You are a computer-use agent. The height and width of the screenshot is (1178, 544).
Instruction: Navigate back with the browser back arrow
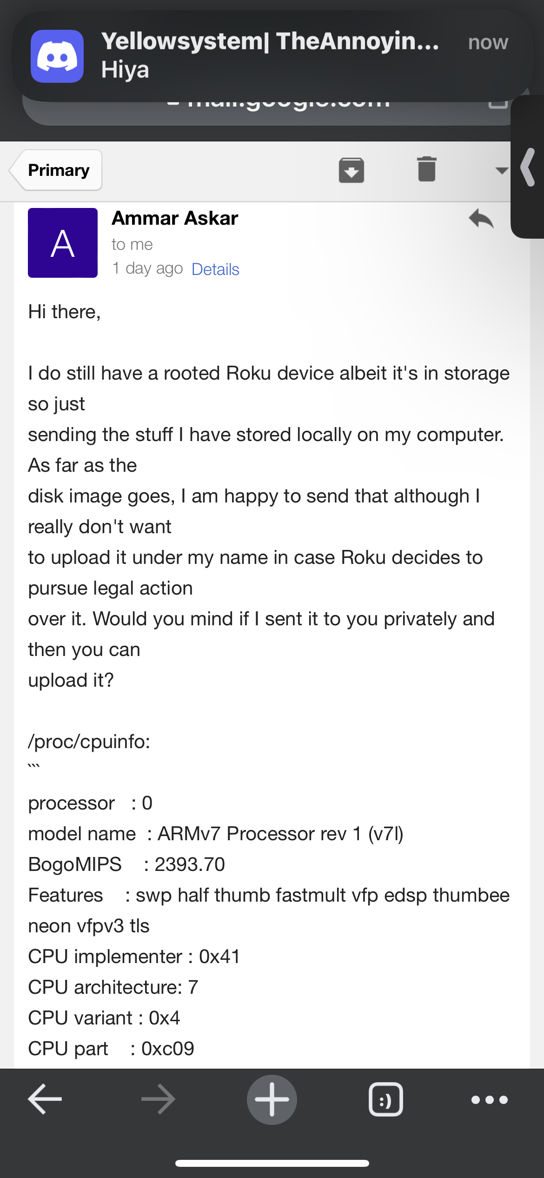pos(45,1099)
